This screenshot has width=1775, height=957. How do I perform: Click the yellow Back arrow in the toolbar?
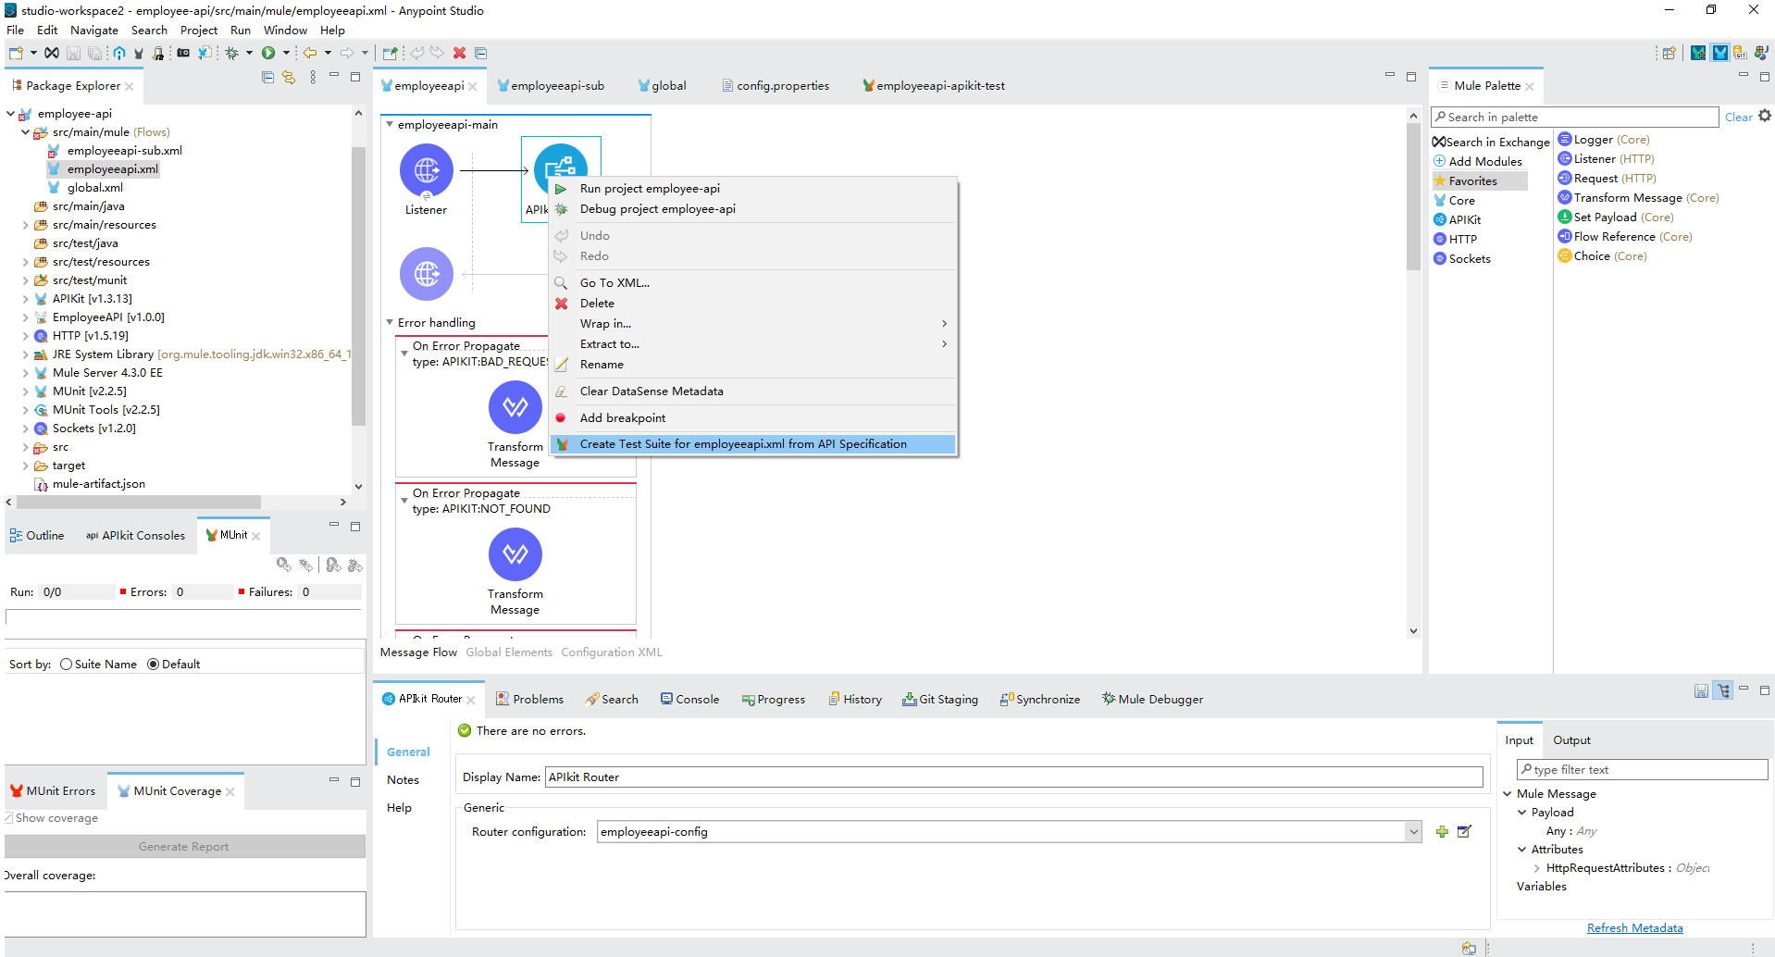coord(310,53)
